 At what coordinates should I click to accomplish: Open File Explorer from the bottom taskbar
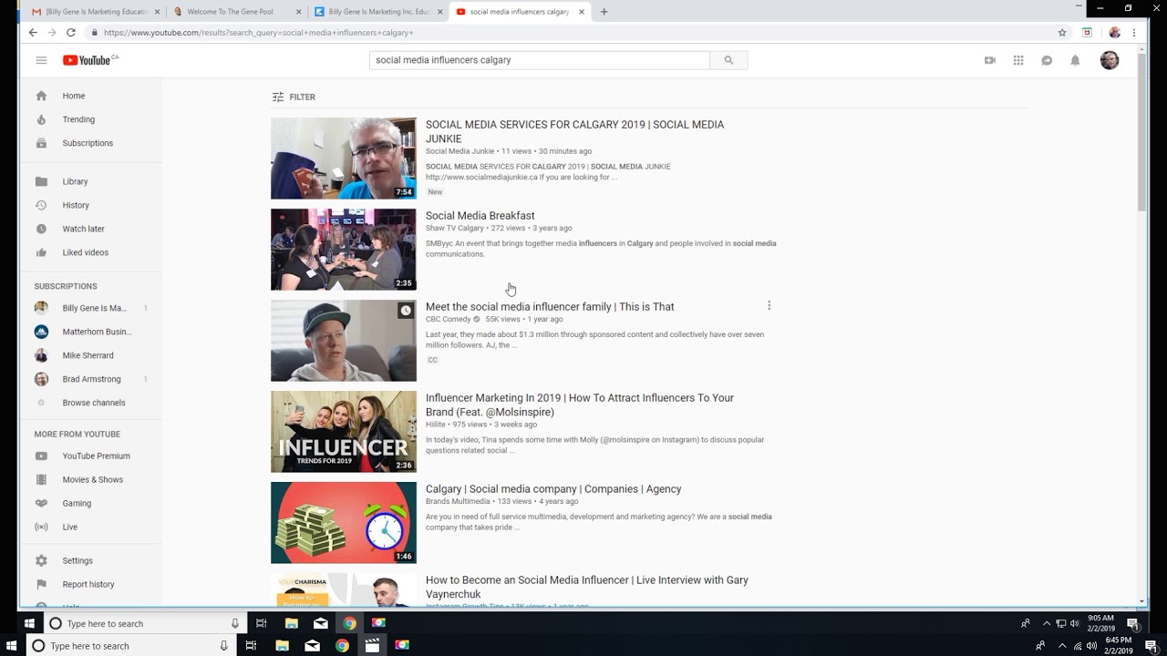[283, 646]
